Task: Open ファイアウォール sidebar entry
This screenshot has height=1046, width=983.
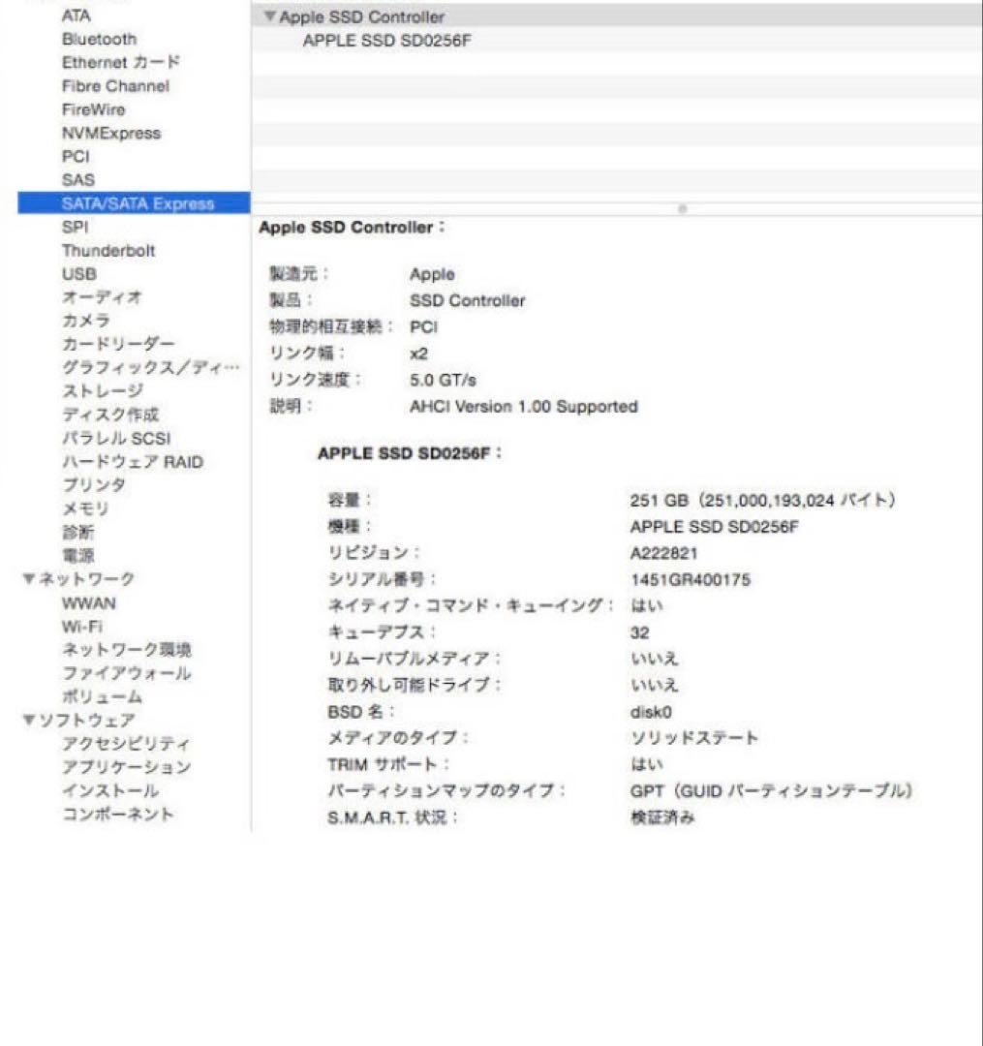Action: point(127,673)
